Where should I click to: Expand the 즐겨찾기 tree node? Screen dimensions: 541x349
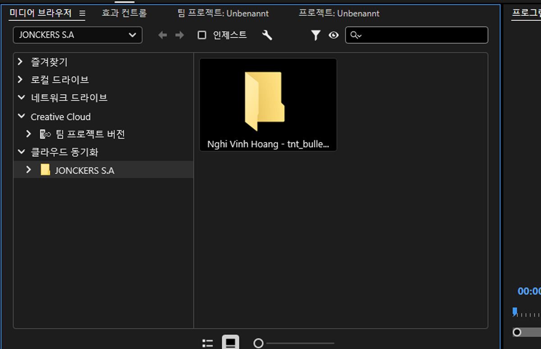(x=20, y=62)
